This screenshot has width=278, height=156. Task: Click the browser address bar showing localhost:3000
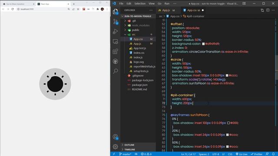point(42,9)
